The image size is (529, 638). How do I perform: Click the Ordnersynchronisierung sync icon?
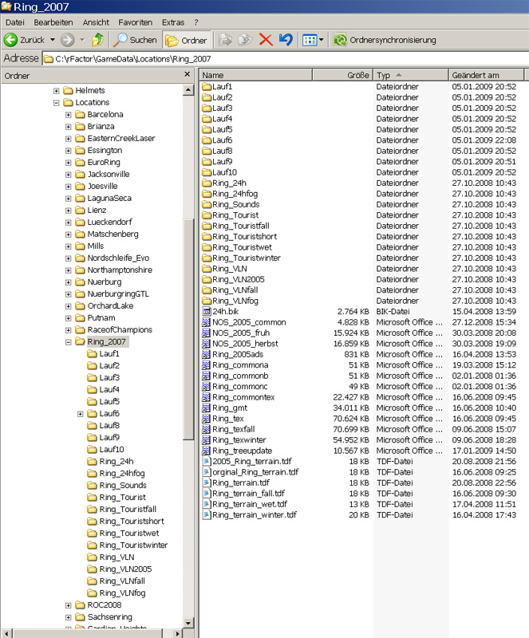click(x=341, y=39)
